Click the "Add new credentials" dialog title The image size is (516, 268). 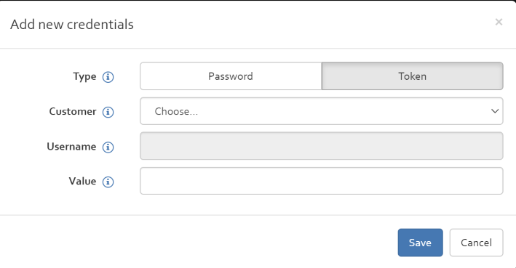point(72,24)
